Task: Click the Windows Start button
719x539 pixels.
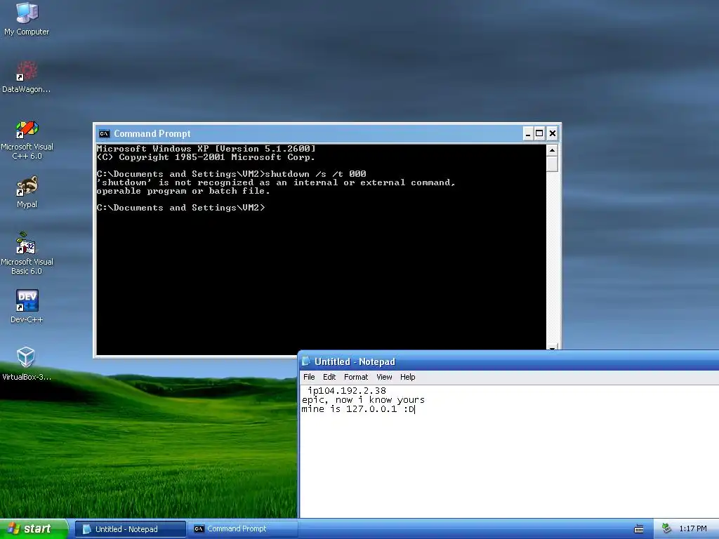Action: pos(34,529)
